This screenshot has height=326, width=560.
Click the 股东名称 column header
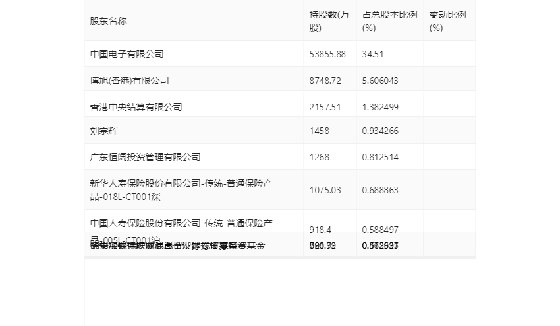click(108, 22)
